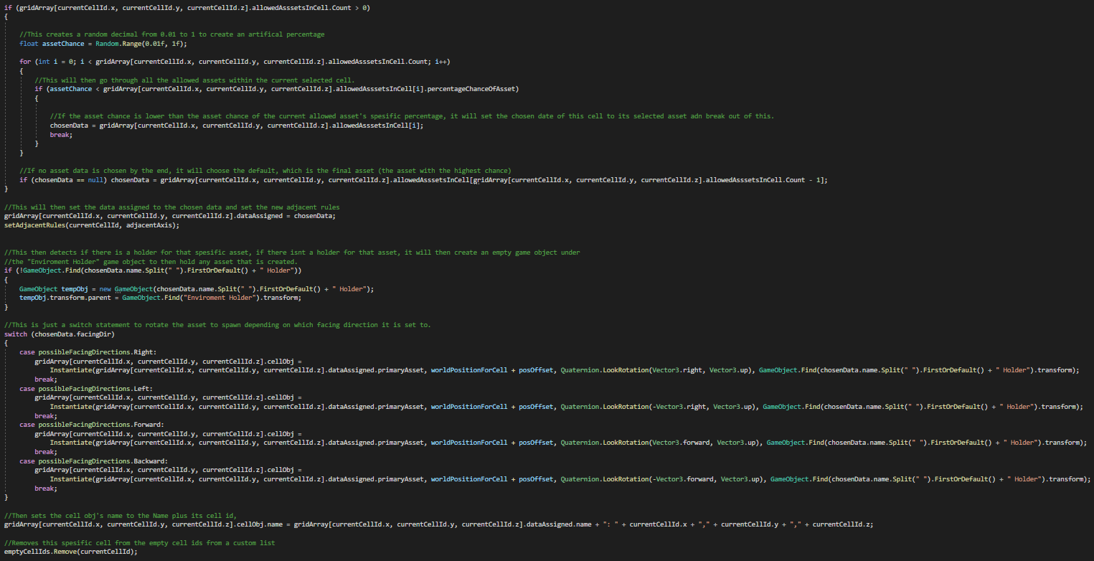1094x561 pixels.
Task: Click Instantiate line using LookRotation(Vector3.right
Action: coord(565,370)
